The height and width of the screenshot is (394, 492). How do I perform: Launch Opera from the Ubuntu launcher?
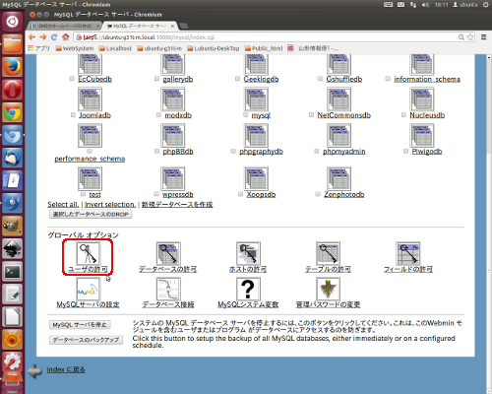pyautogui.click(x=12, y=90)
